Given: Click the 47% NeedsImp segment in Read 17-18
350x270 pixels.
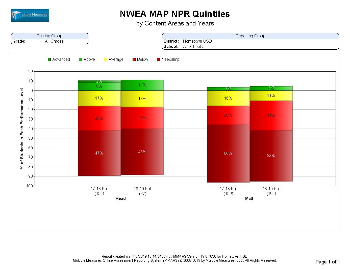Looking at the screenshot, I should coord(99,153).
